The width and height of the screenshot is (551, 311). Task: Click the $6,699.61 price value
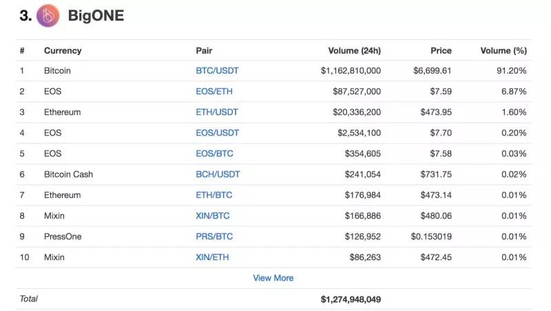(x=433, y=71)
